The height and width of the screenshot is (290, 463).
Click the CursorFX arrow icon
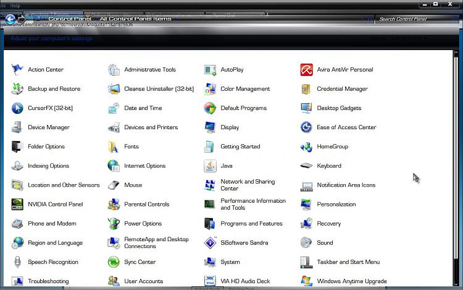(x=17, y=108)
